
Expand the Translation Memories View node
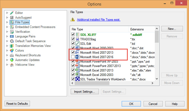pos(7,46)
